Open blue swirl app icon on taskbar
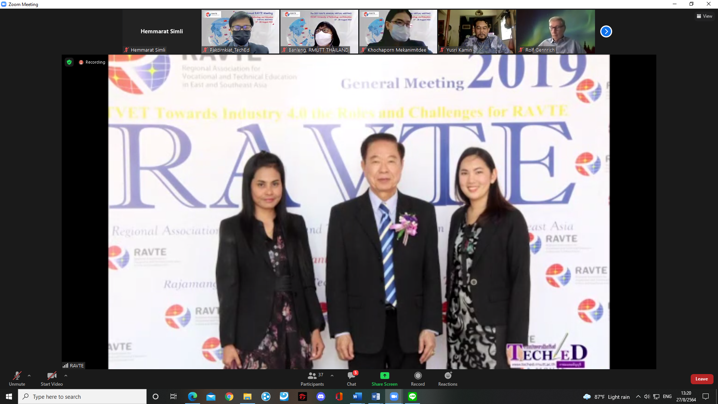 [284, 397]
